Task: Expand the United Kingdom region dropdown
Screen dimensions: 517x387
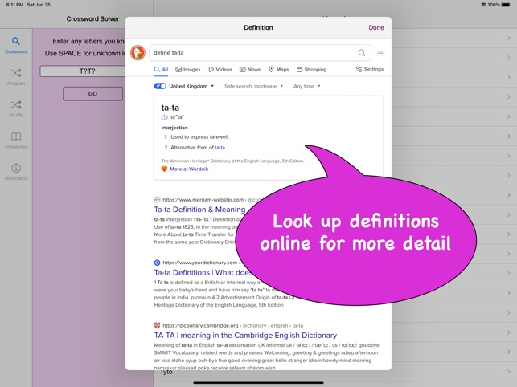Action: pyautogui.click(x=191, y=86)
